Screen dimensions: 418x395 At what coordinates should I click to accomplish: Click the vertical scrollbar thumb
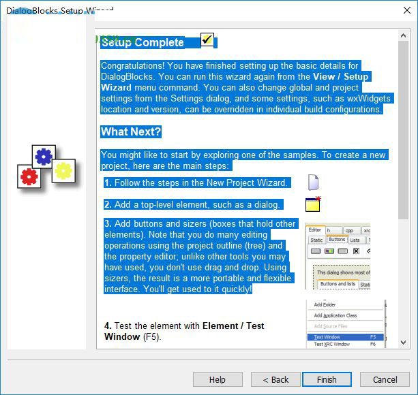pyautogui.click(x=403, y=130)
